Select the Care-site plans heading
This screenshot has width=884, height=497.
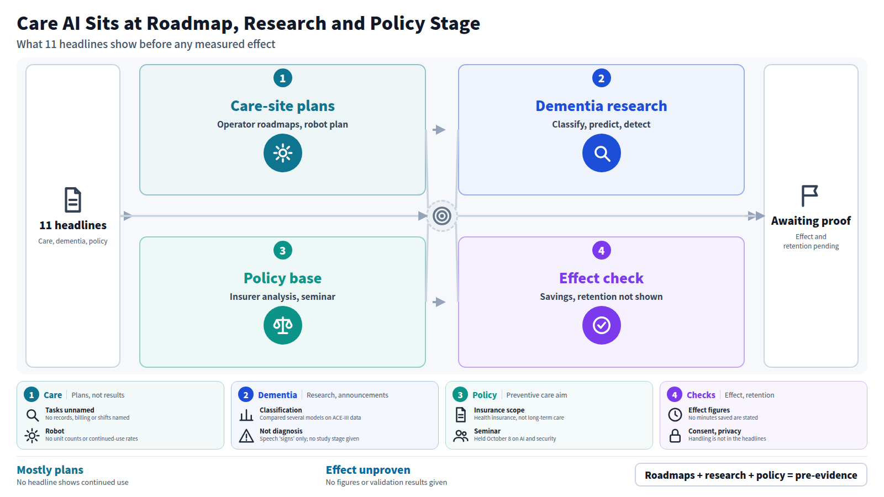click(x=283, y=106)
